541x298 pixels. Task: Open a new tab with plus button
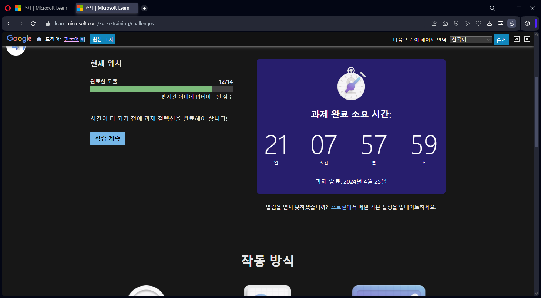pyautogui.click(x=144, y=8)
